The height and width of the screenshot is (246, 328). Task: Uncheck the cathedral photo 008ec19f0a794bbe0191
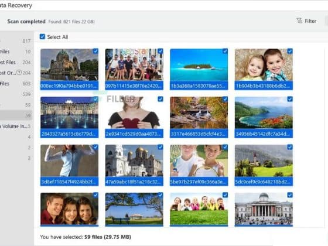tap(95, 52)
